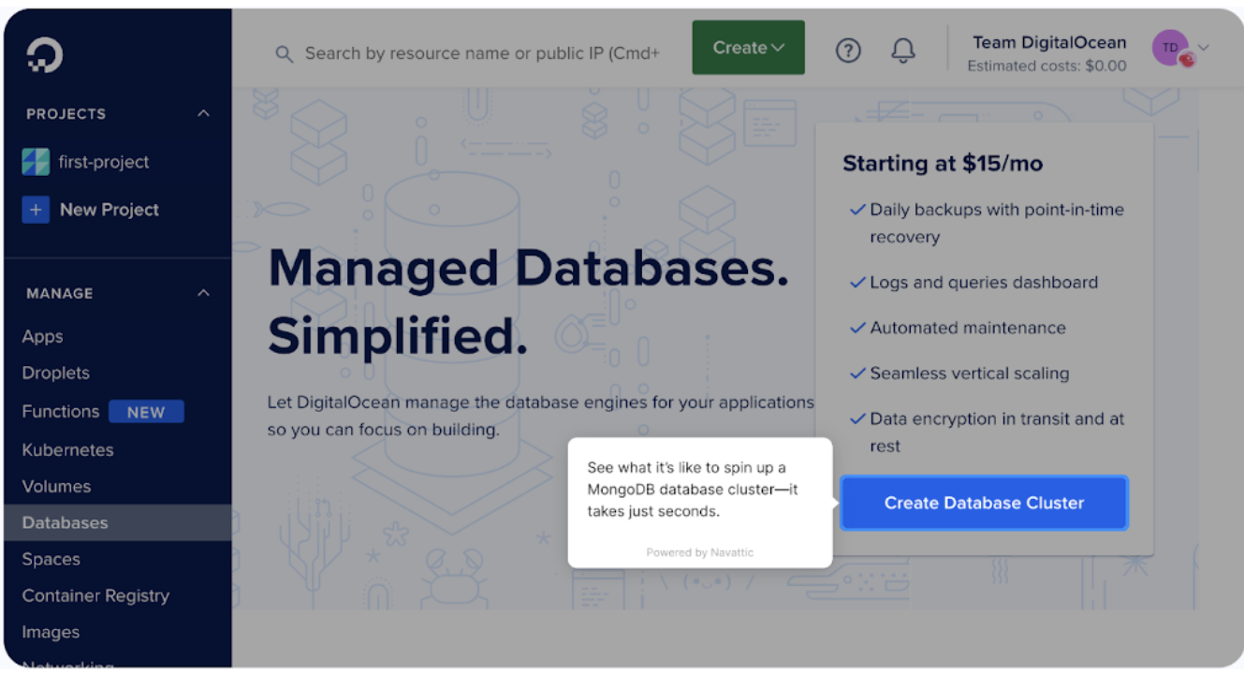Click the New Project plus icon

(36, 210)
